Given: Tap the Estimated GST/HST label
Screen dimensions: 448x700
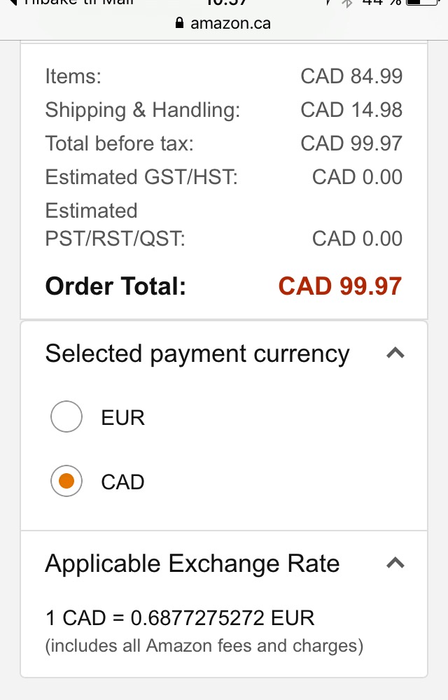Looking at the screenshot, I should coord(141,177).
